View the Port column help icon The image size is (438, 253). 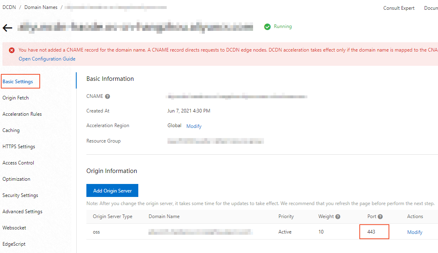coord(380,216)
